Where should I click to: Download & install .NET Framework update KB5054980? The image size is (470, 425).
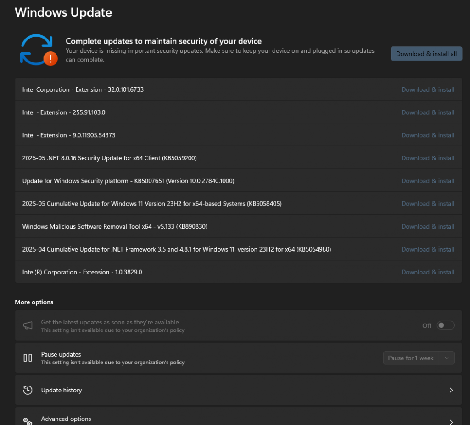pyautogui.click(x=427, y=249)
